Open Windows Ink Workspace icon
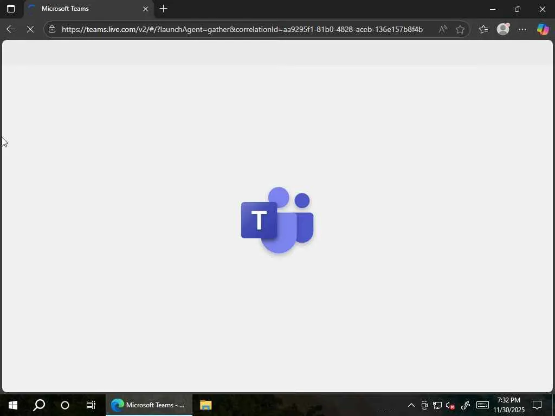 tap(466, 405)
